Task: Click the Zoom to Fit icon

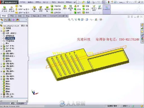Action: click(x=69, y=20)
